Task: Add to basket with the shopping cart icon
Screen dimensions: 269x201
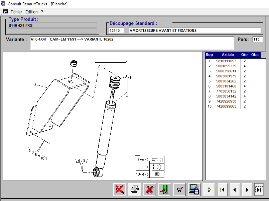Action: tap(180, 190)
